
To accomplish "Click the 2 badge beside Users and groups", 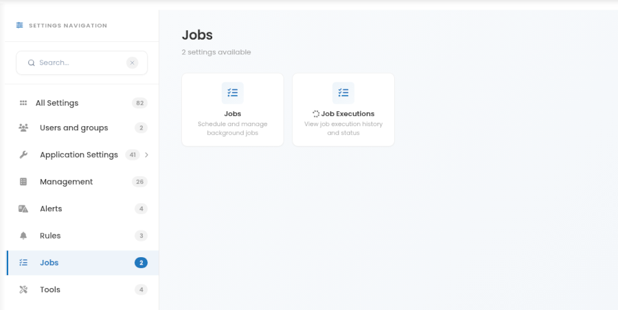I will coord(141,128).
